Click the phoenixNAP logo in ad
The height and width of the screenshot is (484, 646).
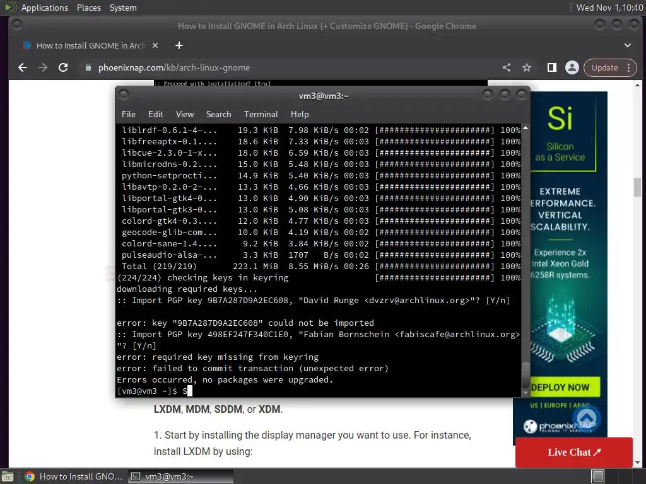point(560,427)
